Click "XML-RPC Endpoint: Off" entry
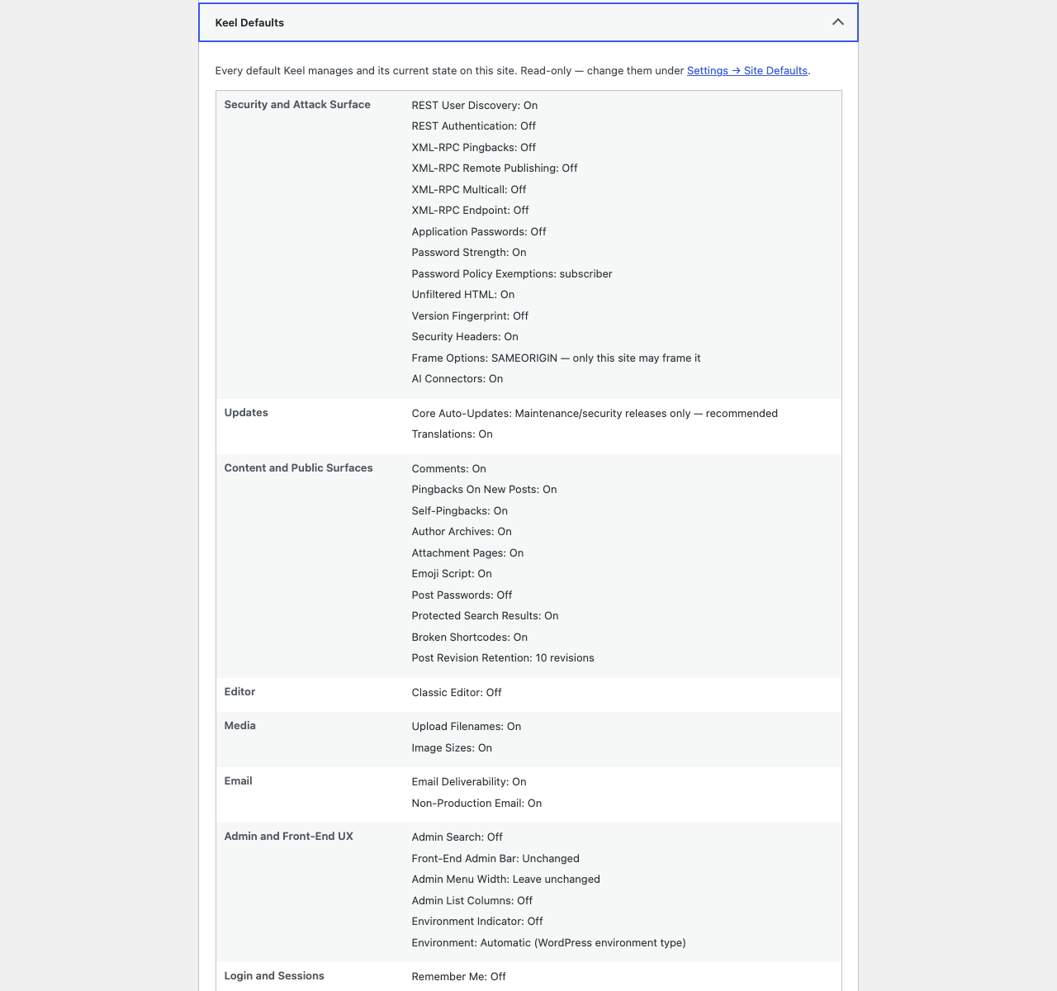 pos(471,211)
